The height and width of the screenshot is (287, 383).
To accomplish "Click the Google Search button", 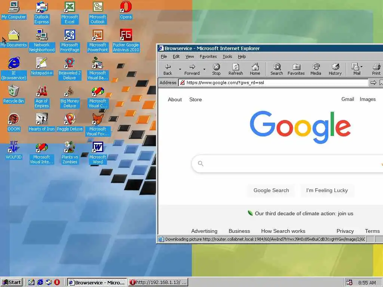I will click(271, 190).
